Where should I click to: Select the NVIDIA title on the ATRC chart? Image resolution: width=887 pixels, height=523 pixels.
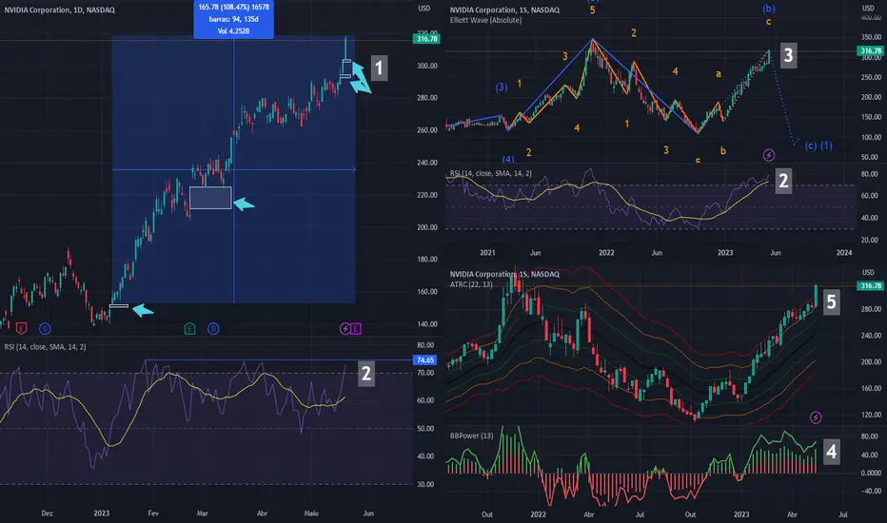504,274
